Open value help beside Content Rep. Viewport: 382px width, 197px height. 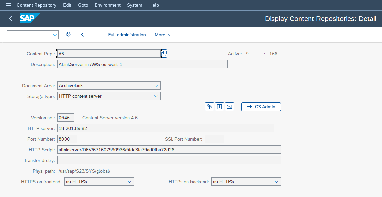click(164, 54)
